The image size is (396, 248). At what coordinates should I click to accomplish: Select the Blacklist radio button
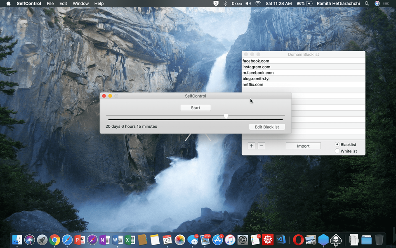pyautogui.click(x=337, y=145)
